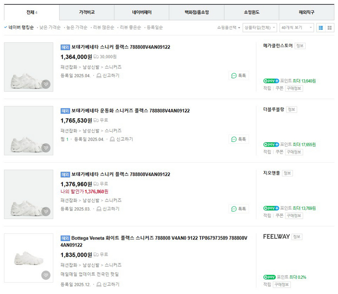Click the heart wishlist icon on first sneaker
Viewport: 338px width, 294px height.
pos(46,84)
